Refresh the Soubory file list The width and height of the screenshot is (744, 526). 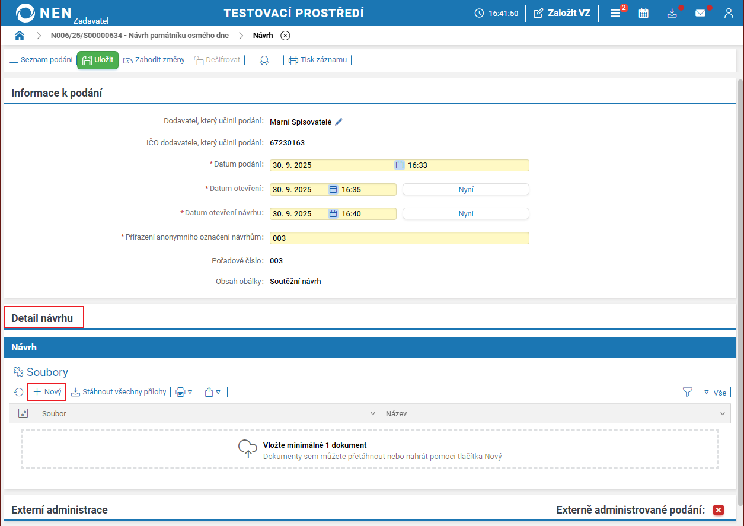19,392
